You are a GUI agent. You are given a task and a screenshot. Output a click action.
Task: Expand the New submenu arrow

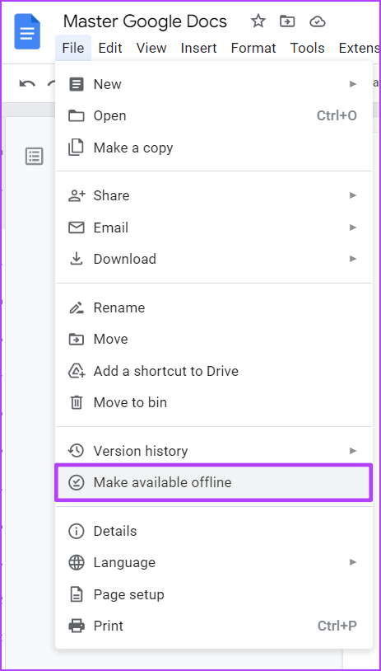click(x=353, y=84)
